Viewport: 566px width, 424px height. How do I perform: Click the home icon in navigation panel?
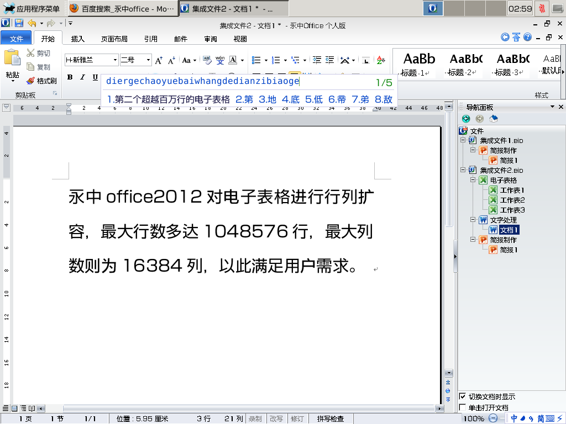[494, 119]
